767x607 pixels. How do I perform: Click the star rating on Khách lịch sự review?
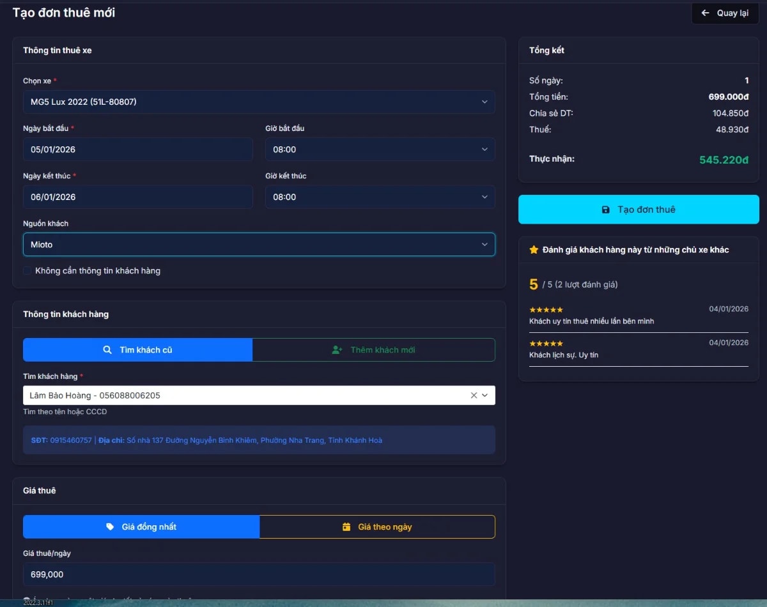click(x=546, y=343)
